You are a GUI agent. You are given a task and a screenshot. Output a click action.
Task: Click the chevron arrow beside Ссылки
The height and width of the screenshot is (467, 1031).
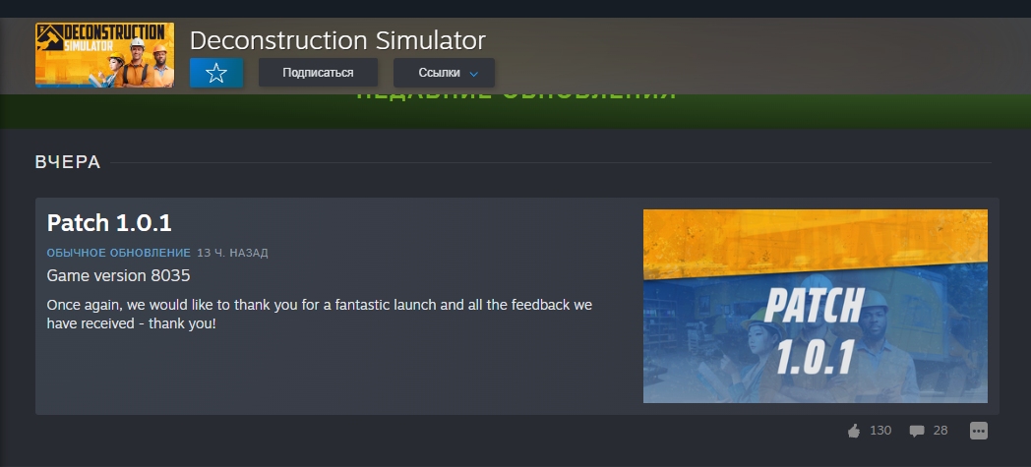(473, 74)
